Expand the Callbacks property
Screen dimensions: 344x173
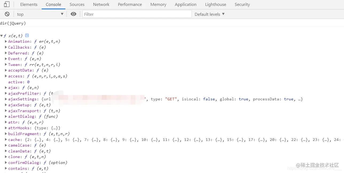[6, 47]
